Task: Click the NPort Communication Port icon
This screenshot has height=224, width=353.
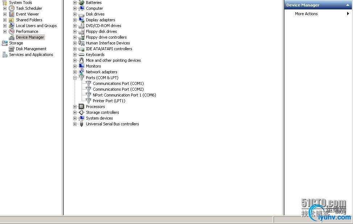Action: pos(88,95)
